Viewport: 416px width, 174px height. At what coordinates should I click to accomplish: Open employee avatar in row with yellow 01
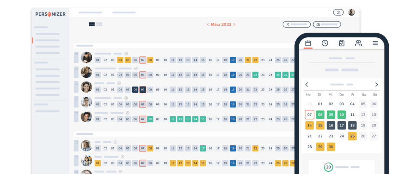pyautogui.click(x=86, y=160)
